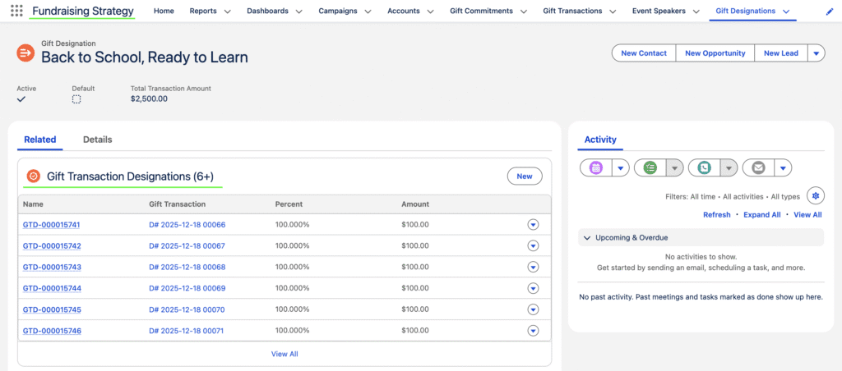842x371 pixels.
Task: Click Expand All in Activity panel
Action: (x=761, y=215)
